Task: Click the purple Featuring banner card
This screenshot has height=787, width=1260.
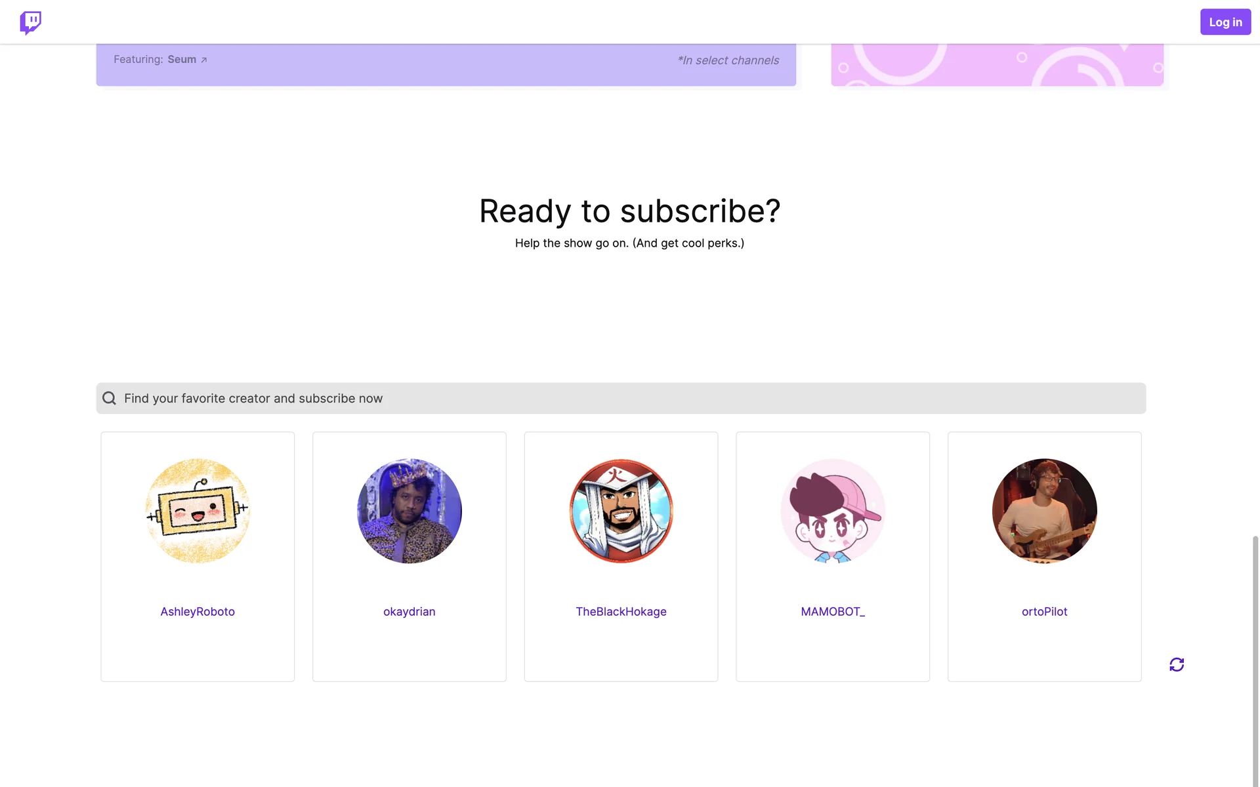Action: 446,65
